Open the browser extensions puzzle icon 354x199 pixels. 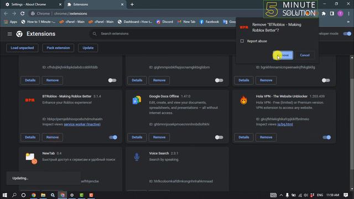point(324,13)
